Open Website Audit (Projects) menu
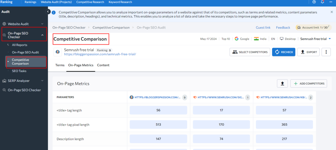This screenshot has width=336, height=150. click(x=56, y=2)
